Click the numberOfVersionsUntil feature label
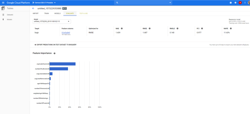Image resolution: width=250 pixels, height=114 pixels. 42,88
